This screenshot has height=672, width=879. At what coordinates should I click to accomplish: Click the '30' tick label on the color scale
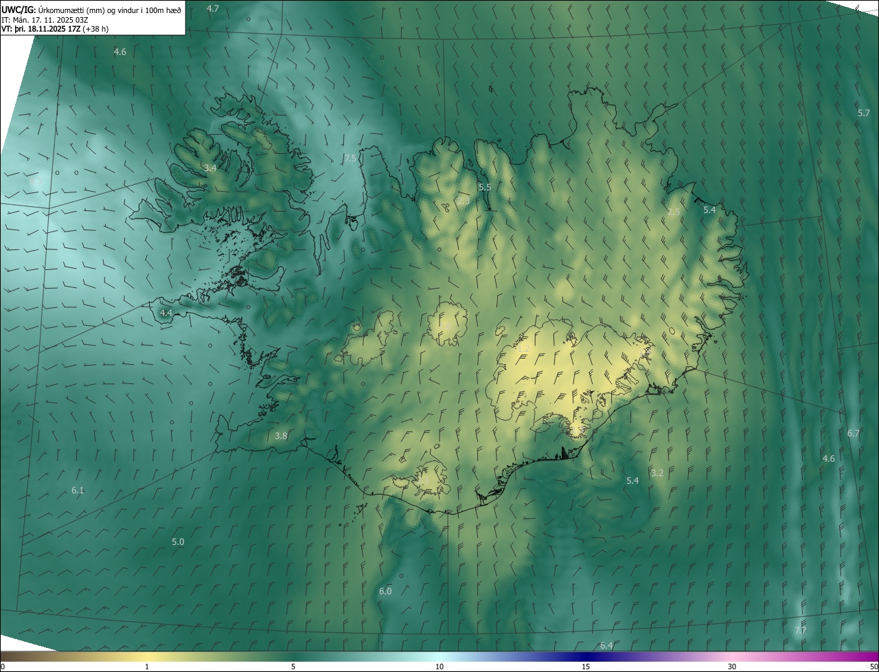(x=732, y=667)
